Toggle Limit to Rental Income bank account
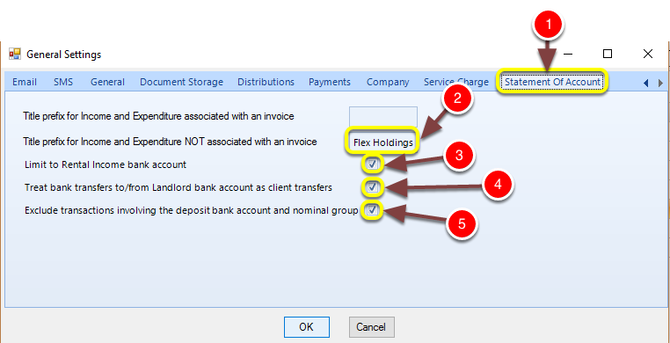Viewport: 670px width, 343px height. [x=372, y=164]
